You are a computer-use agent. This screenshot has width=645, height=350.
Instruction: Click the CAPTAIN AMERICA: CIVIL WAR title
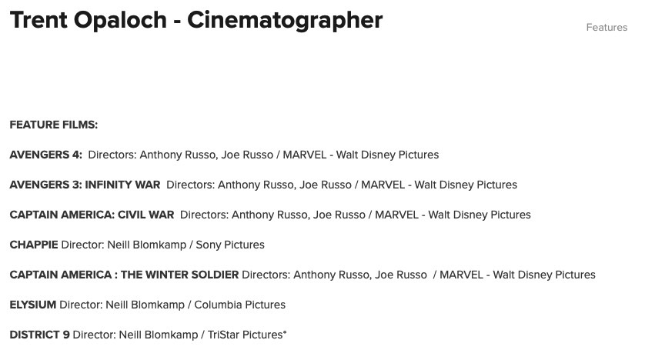[x=92, y=215]
